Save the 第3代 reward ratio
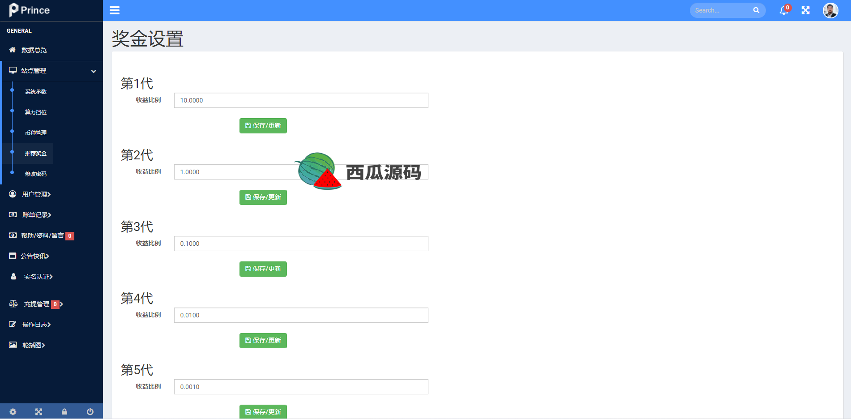The width and height of the screenshot is (851, 419). [263, 269]
